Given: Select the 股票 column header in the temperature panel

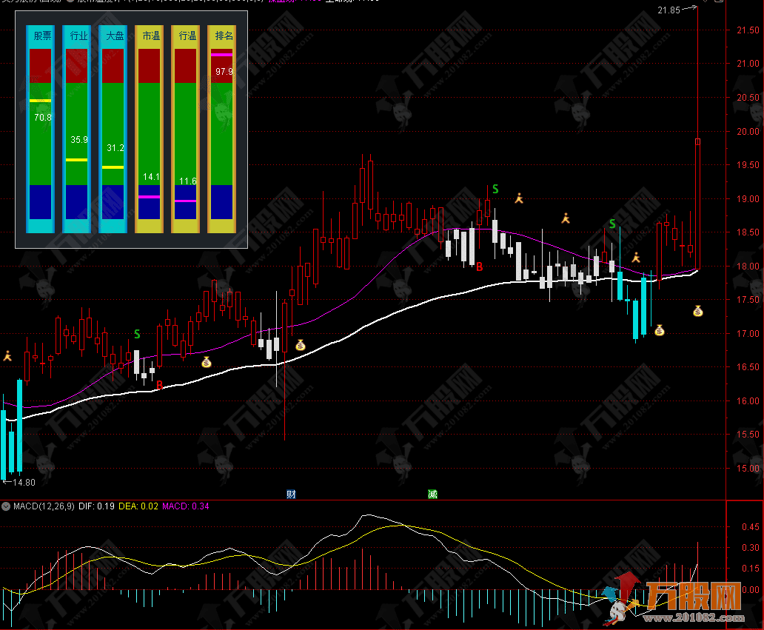Looking at the screenshot, I should [40, 35].
